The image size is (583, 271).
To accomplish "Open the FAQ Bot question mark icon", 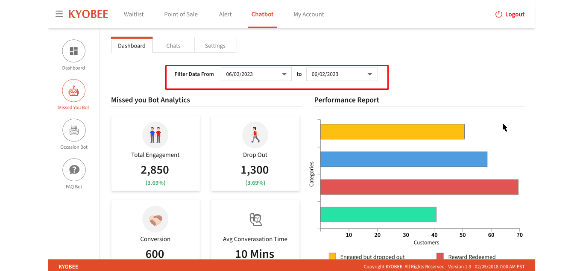I will pos(74,170).
